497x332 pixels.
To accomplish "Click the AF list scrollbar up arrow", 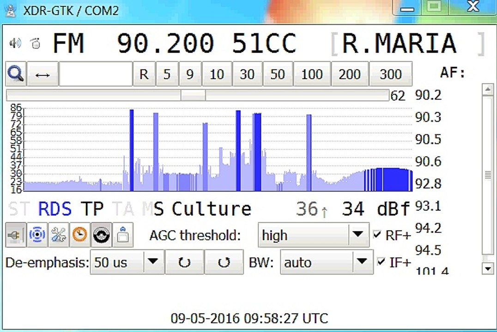I will click(487, 89).
